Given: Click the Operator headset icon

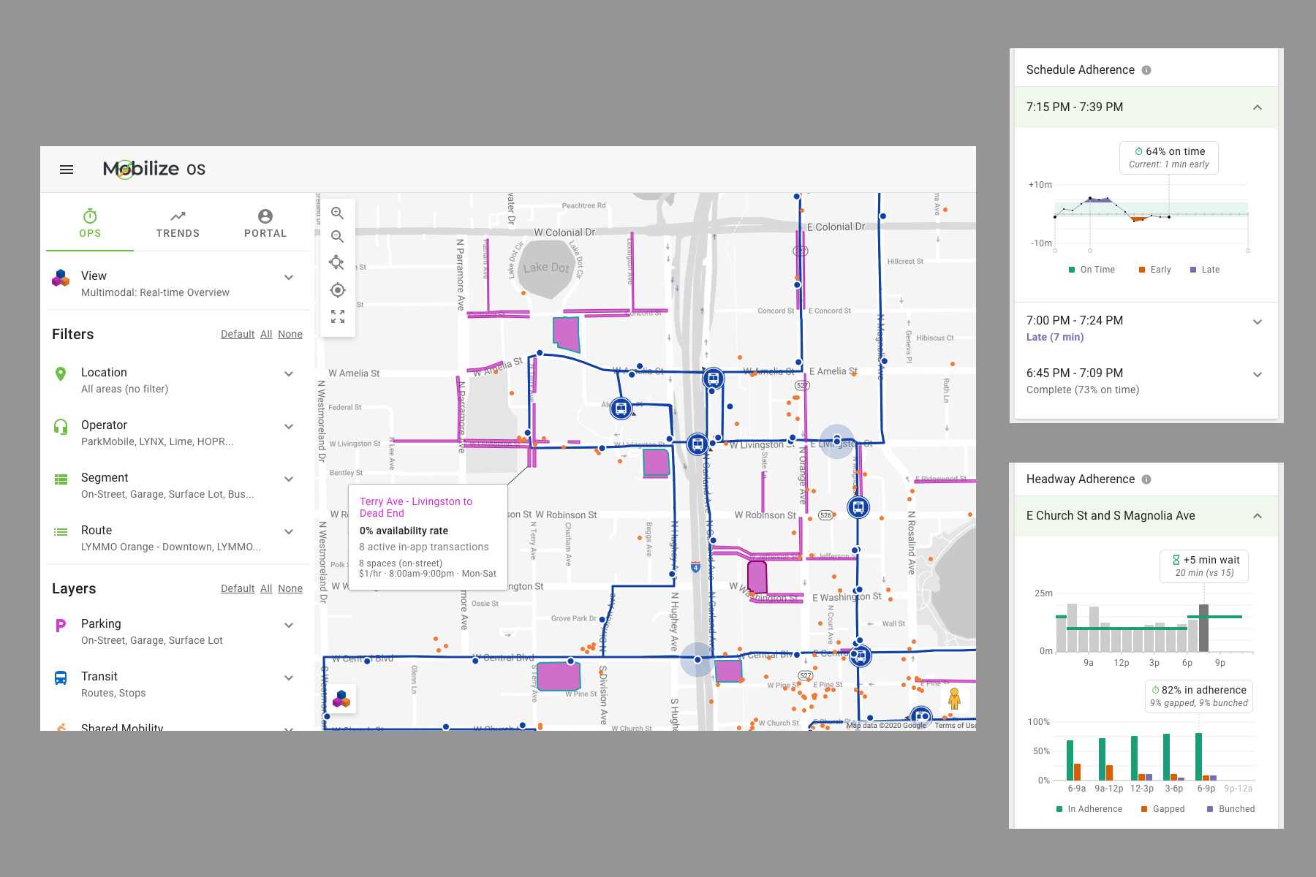Looking at the screenshot, I should [x=61, y=427].
